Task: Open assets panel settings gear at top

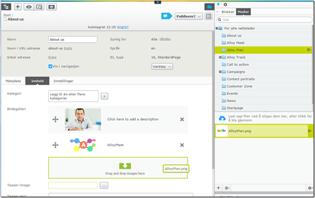Action: pos(225,4)
